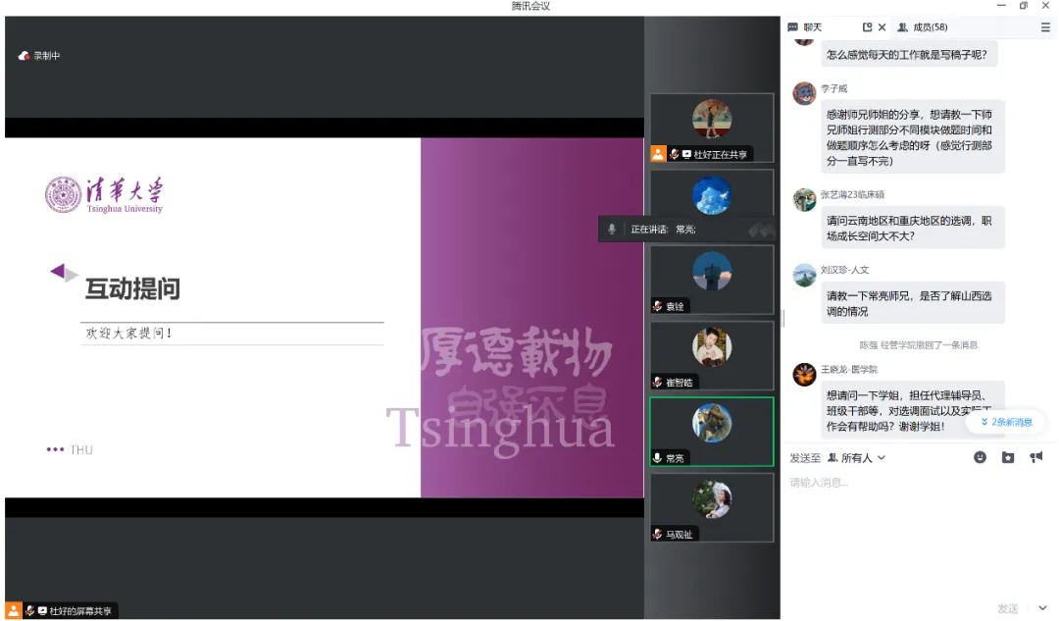Click the megaphone announcement icon

(1035, 457)
